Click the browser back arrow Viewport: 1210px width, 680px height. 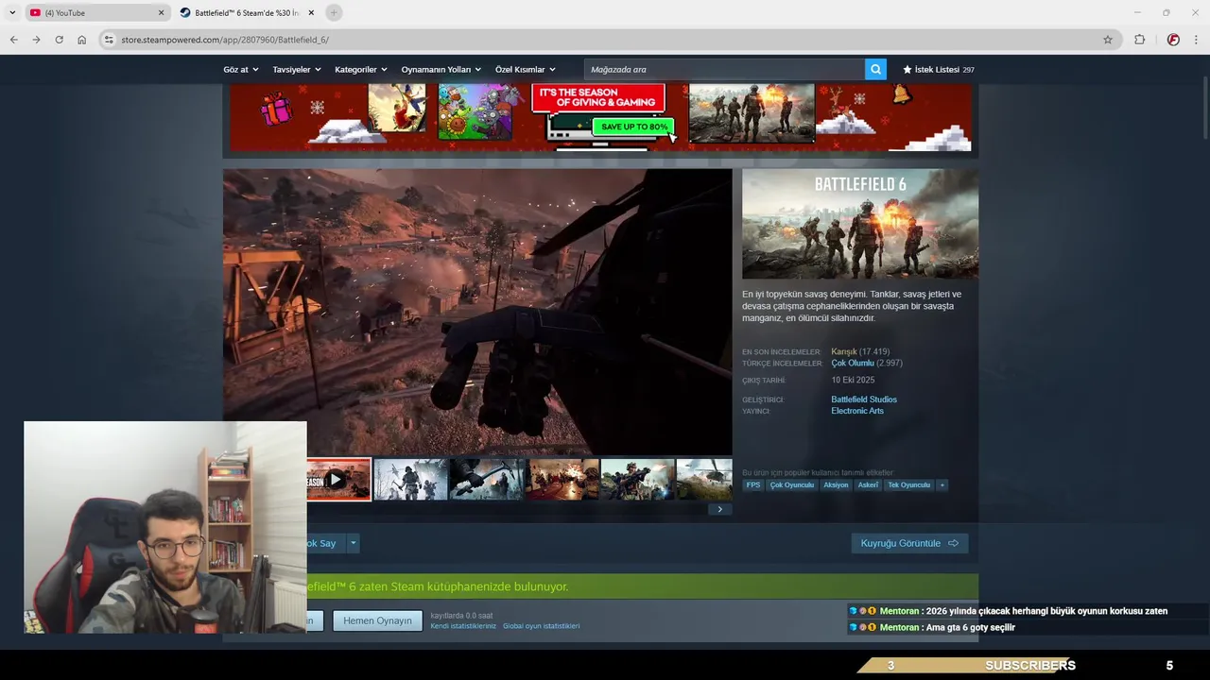point(13,40)
